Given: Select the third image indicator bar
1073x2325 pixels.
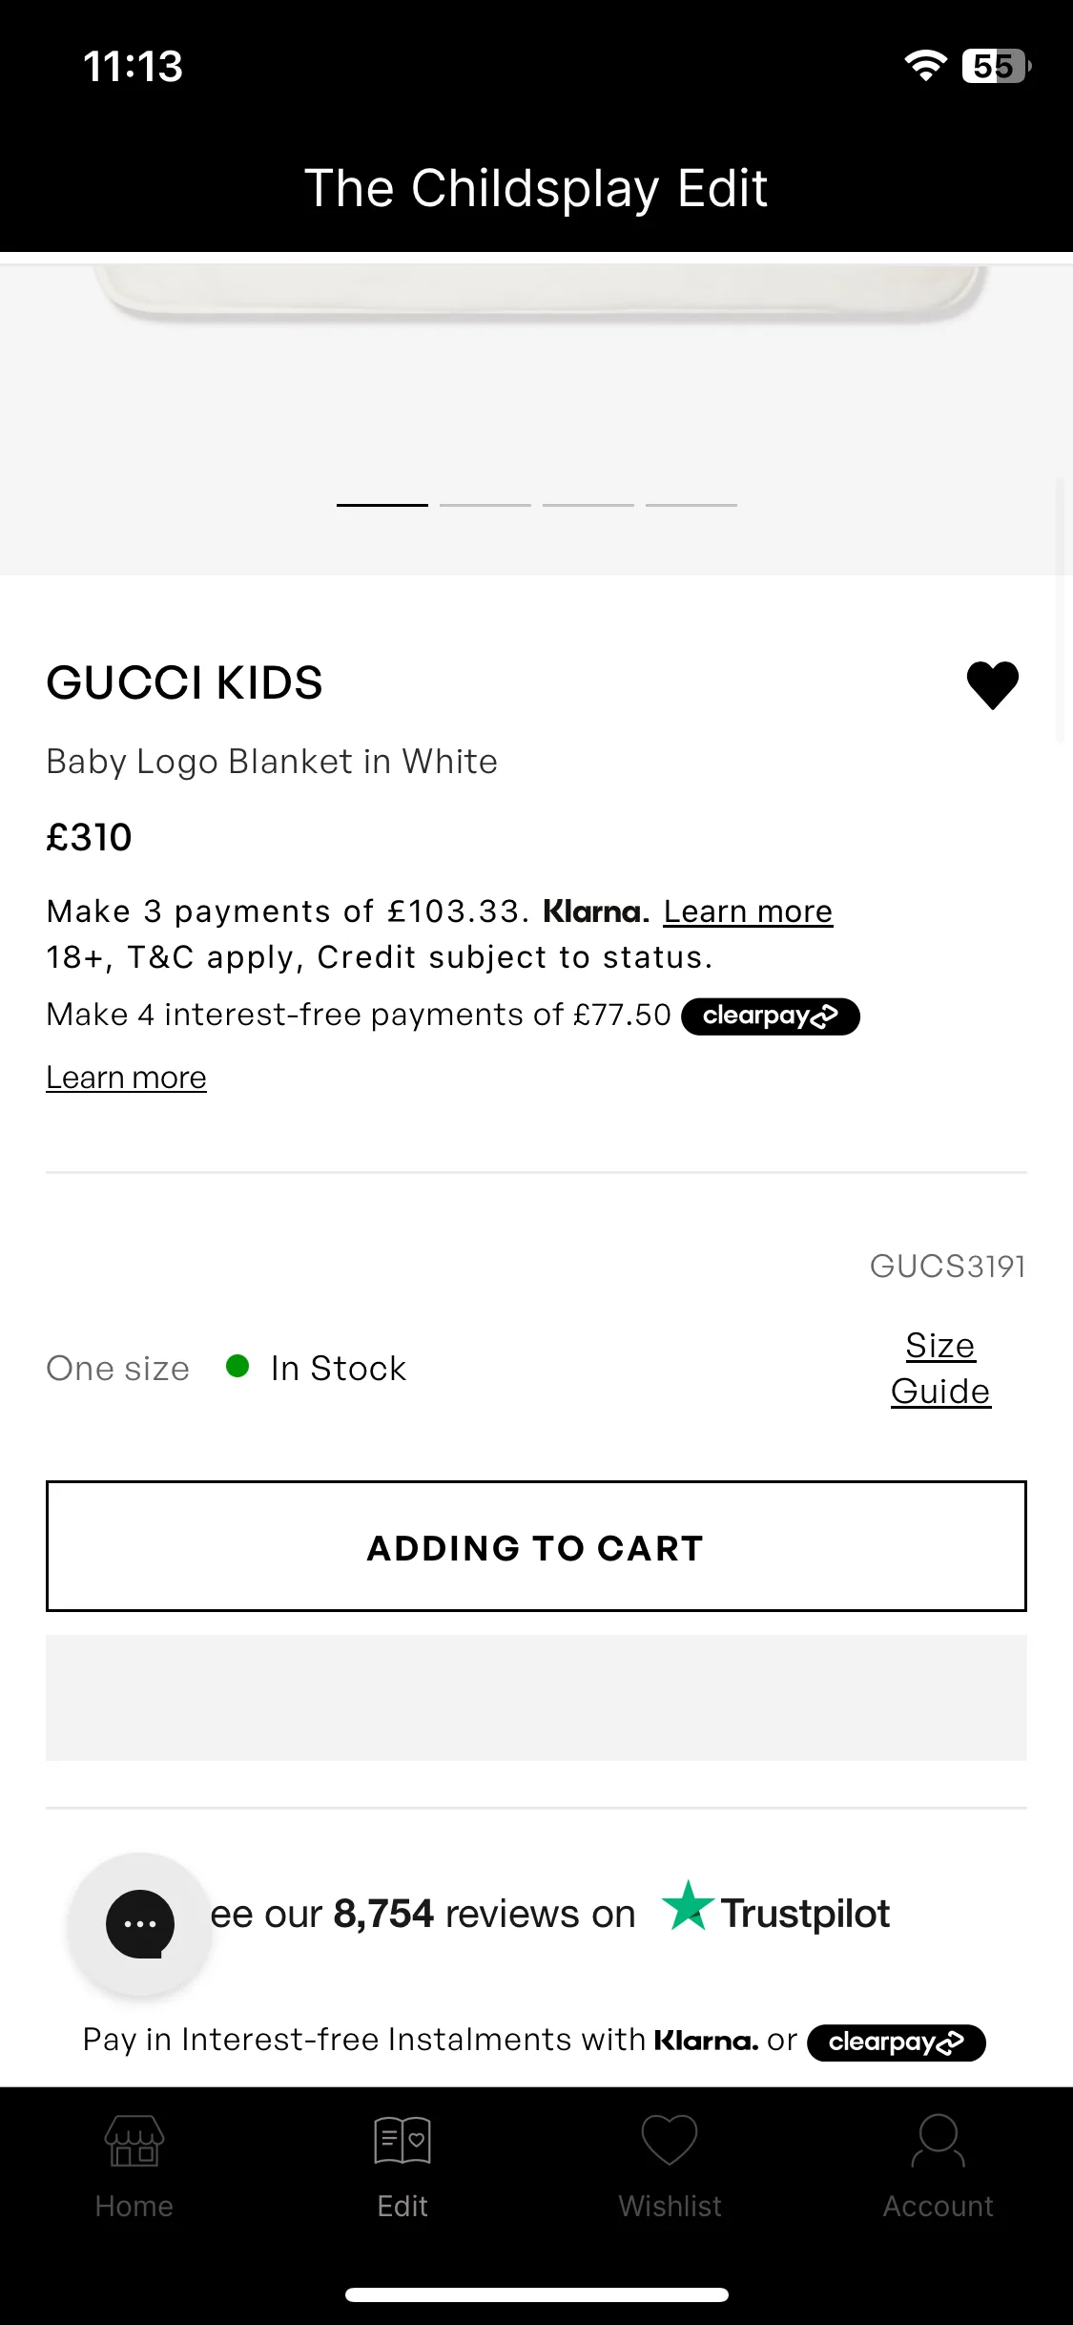Looking at the screenshot, I should (x=588, y=505).
